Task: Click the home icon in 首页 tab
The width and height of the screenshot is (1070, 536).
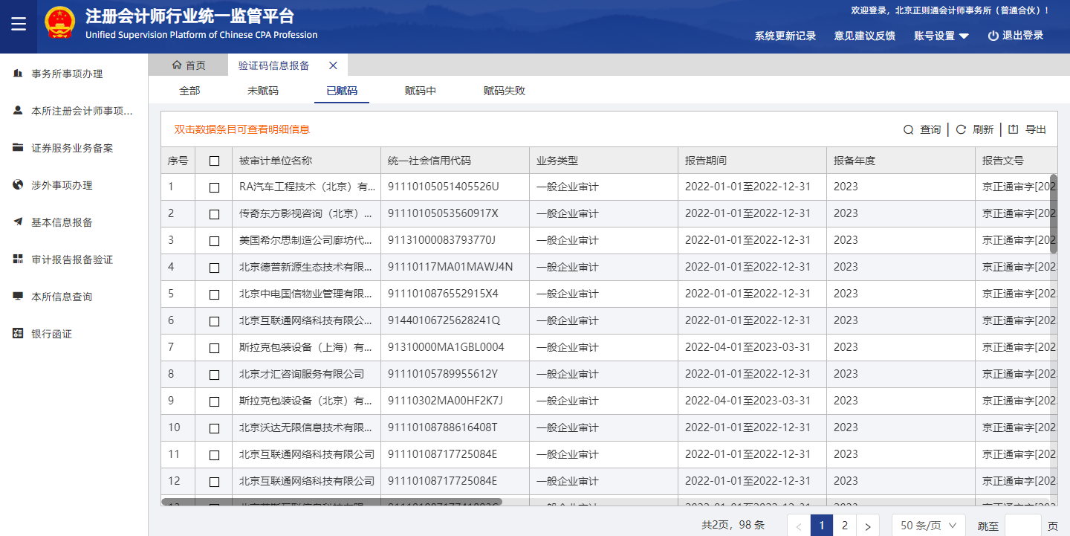Action: point(177,65)
